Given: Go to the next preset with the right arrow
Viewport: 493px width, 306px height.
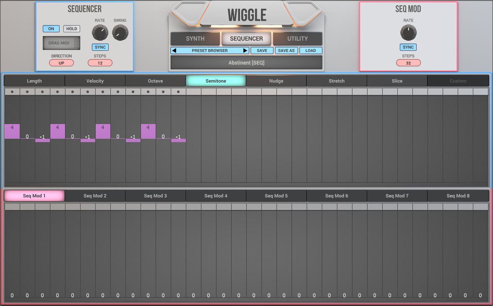Looking at the screenshot, I should click(x=245, y=51).
